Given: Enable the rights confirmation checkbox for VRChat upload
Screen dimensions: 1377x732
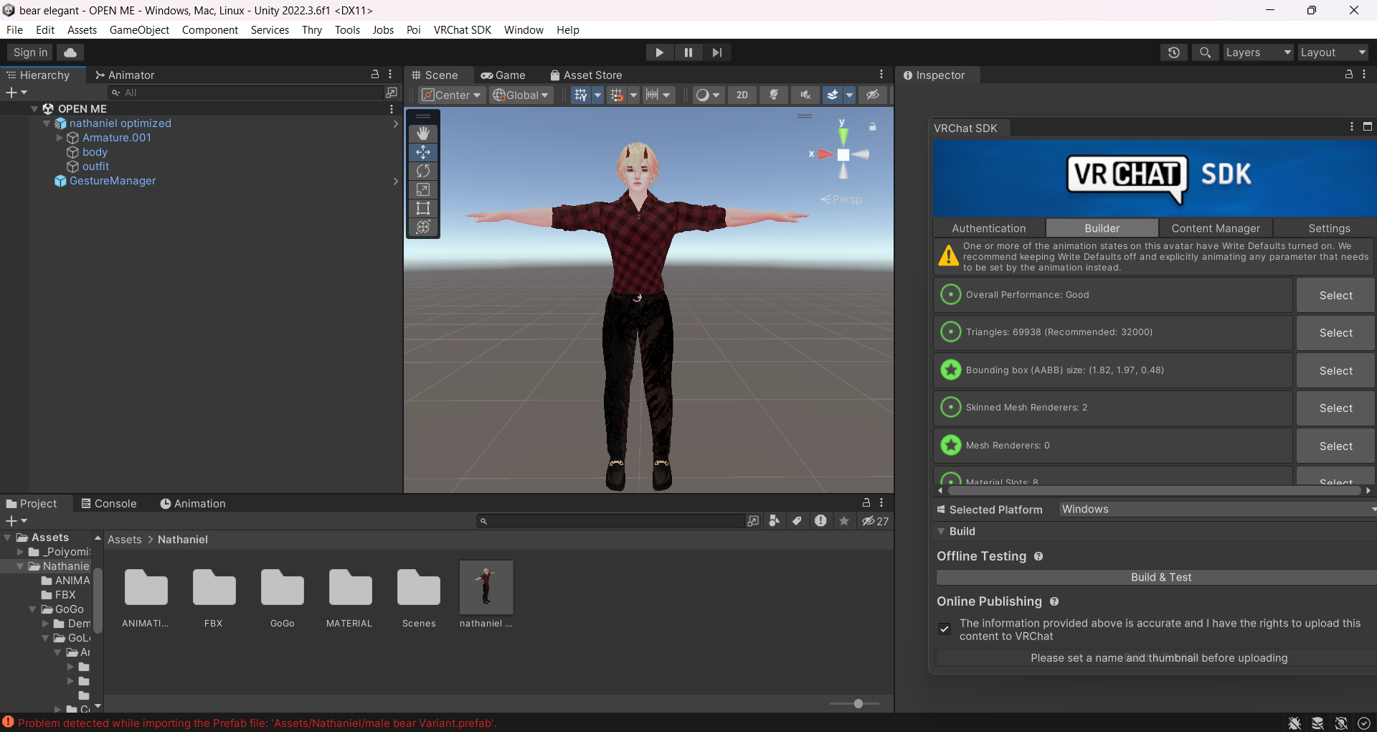Looking at the screenshot, I should coord(945,629).
